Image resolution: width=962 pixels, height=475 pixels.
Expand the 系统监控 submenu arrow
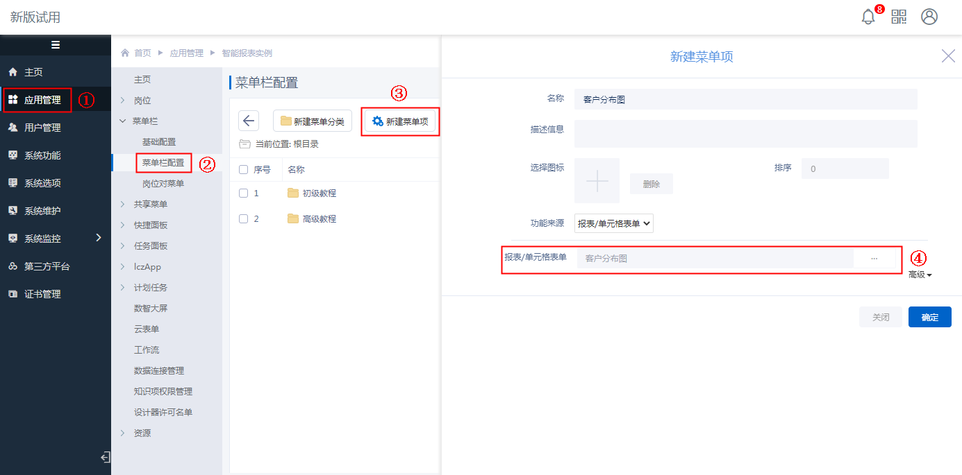(98, 238)
